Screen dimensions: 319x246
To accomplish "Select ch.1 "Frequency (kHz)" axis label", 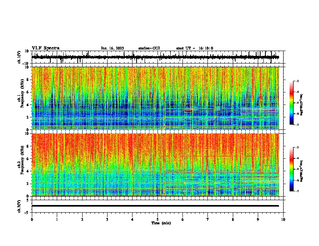I will tap(23, 93).
